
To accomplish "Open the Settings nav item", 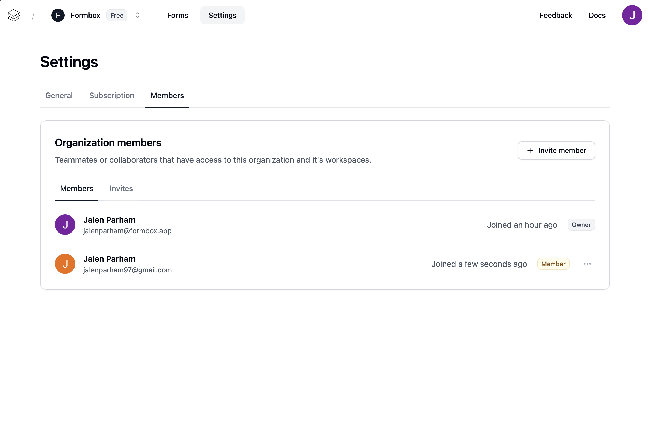I will [x=222, y=16].
